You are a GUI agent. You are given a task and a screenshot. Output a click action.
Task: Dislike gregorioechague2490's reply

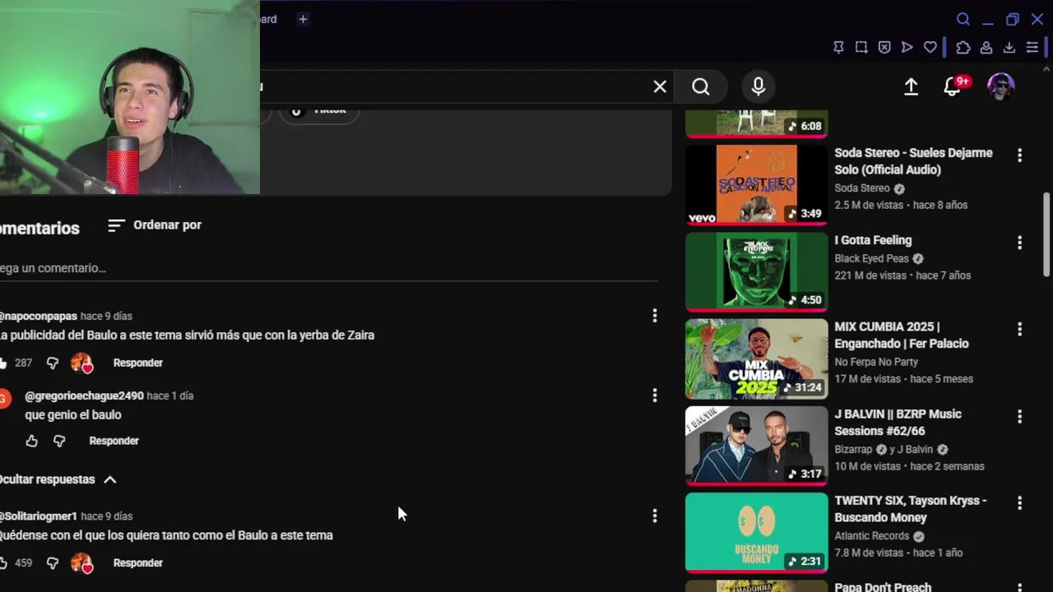click(x=59, y=441)
